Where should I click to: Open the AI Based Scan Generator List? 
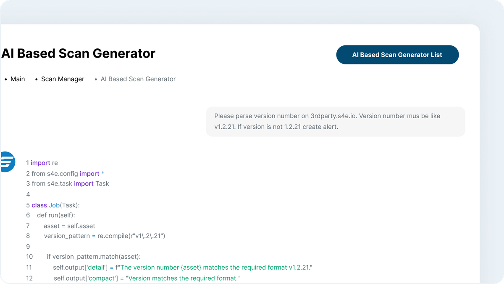click(x=397, y=55)
